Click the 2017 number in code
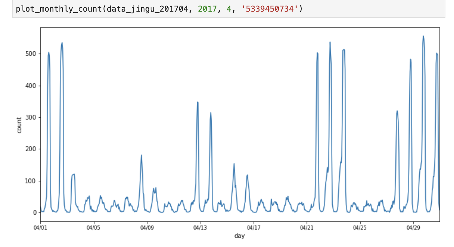This screenshot has width=454, height=247. 207,9
